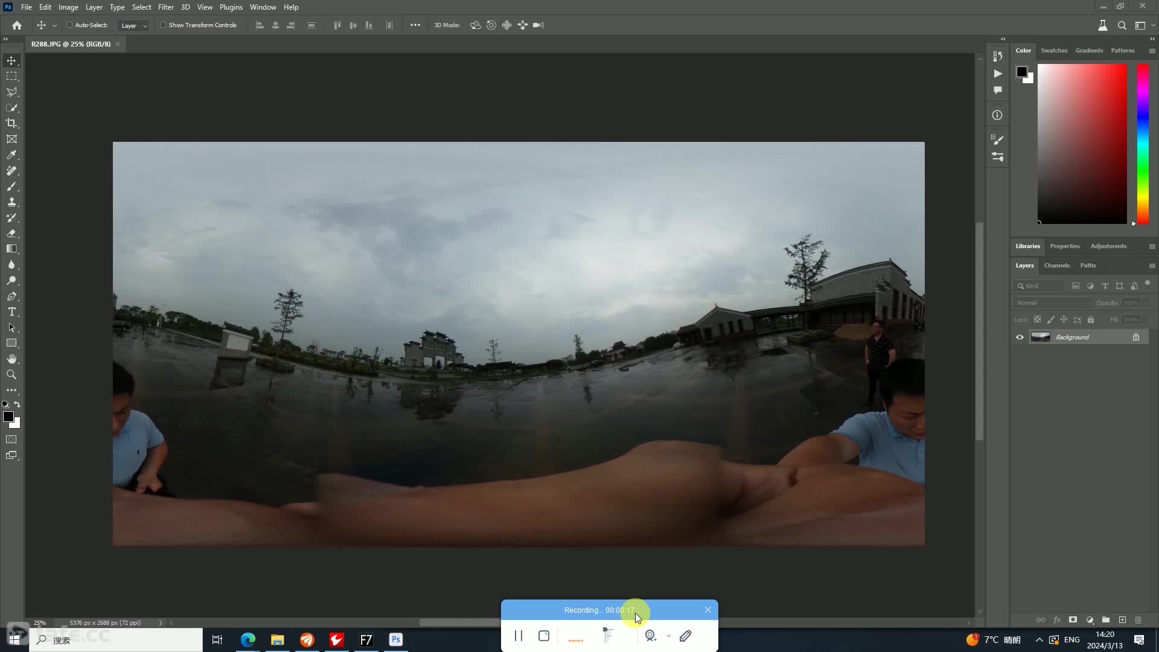
Task: Go to Photoshop Home screen
Action: [x=17, y=25]
